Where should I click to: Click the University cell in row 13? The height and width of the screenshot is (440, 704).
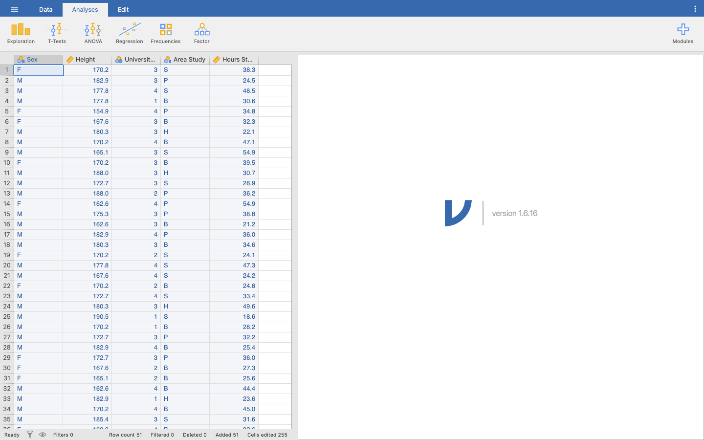click(136, 194)
